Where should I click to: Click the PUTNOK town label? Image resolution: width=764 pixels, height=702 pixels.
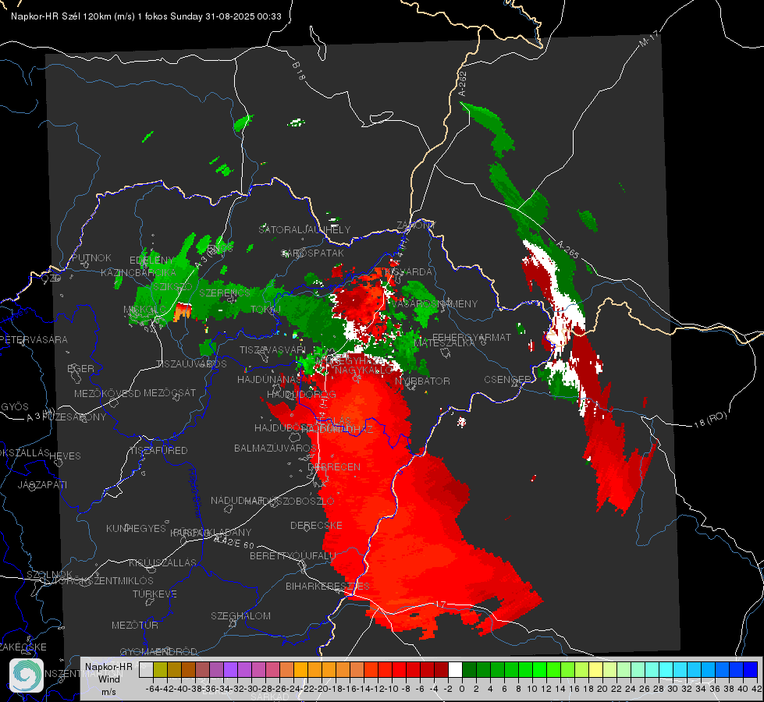[91, 257]
